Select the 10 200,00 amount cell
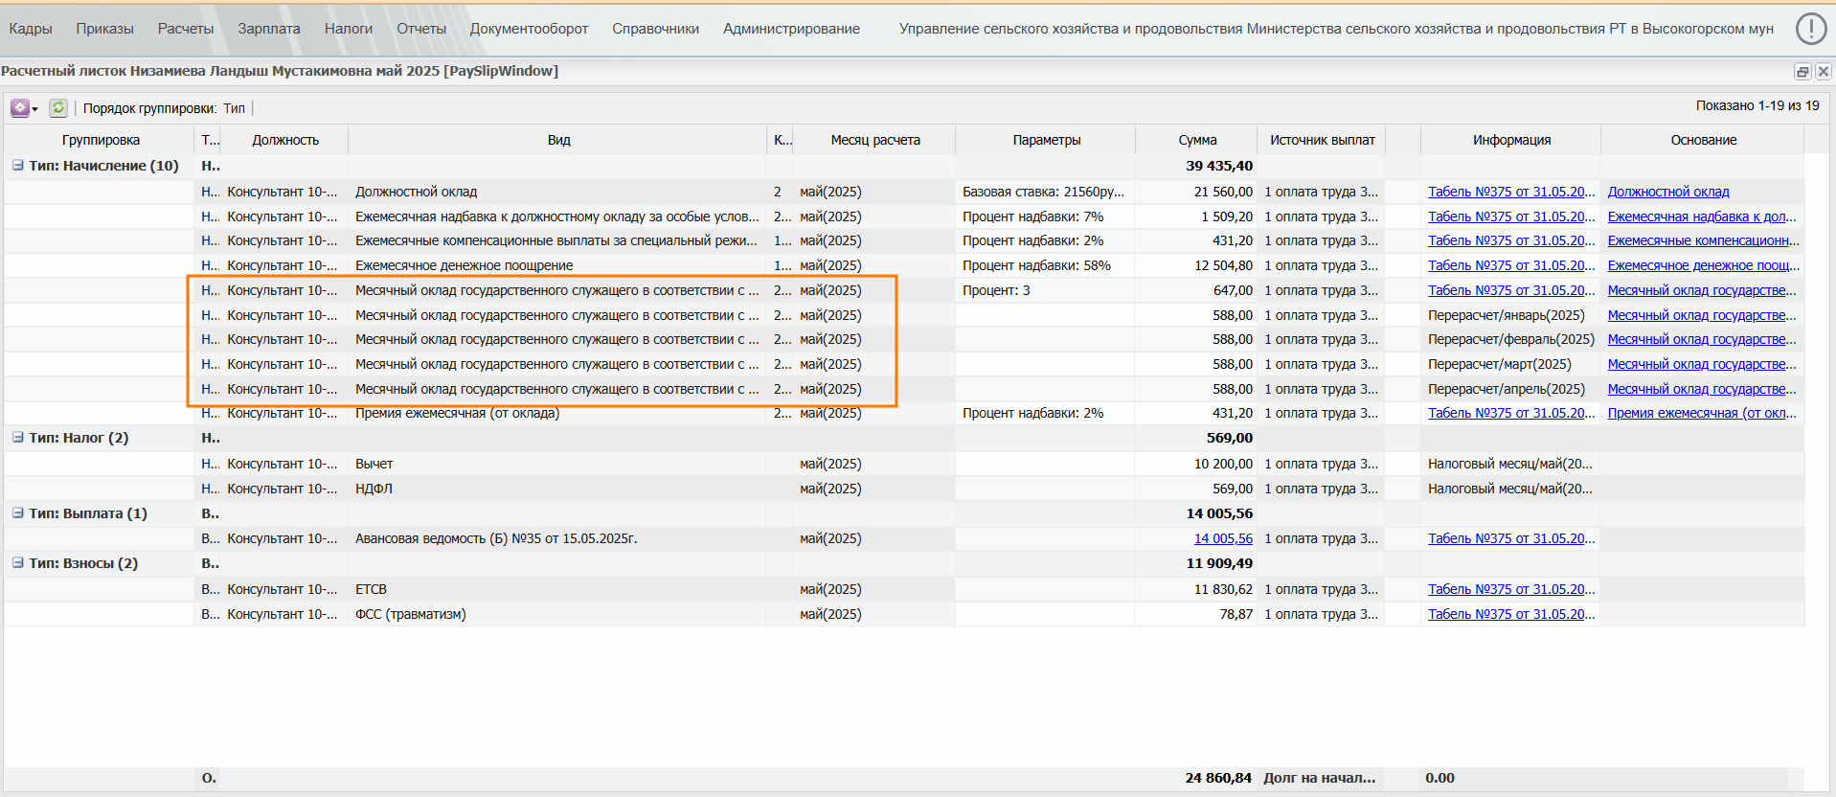The width and height of the screenshot is (1836, 797). tap(1196, 464)
